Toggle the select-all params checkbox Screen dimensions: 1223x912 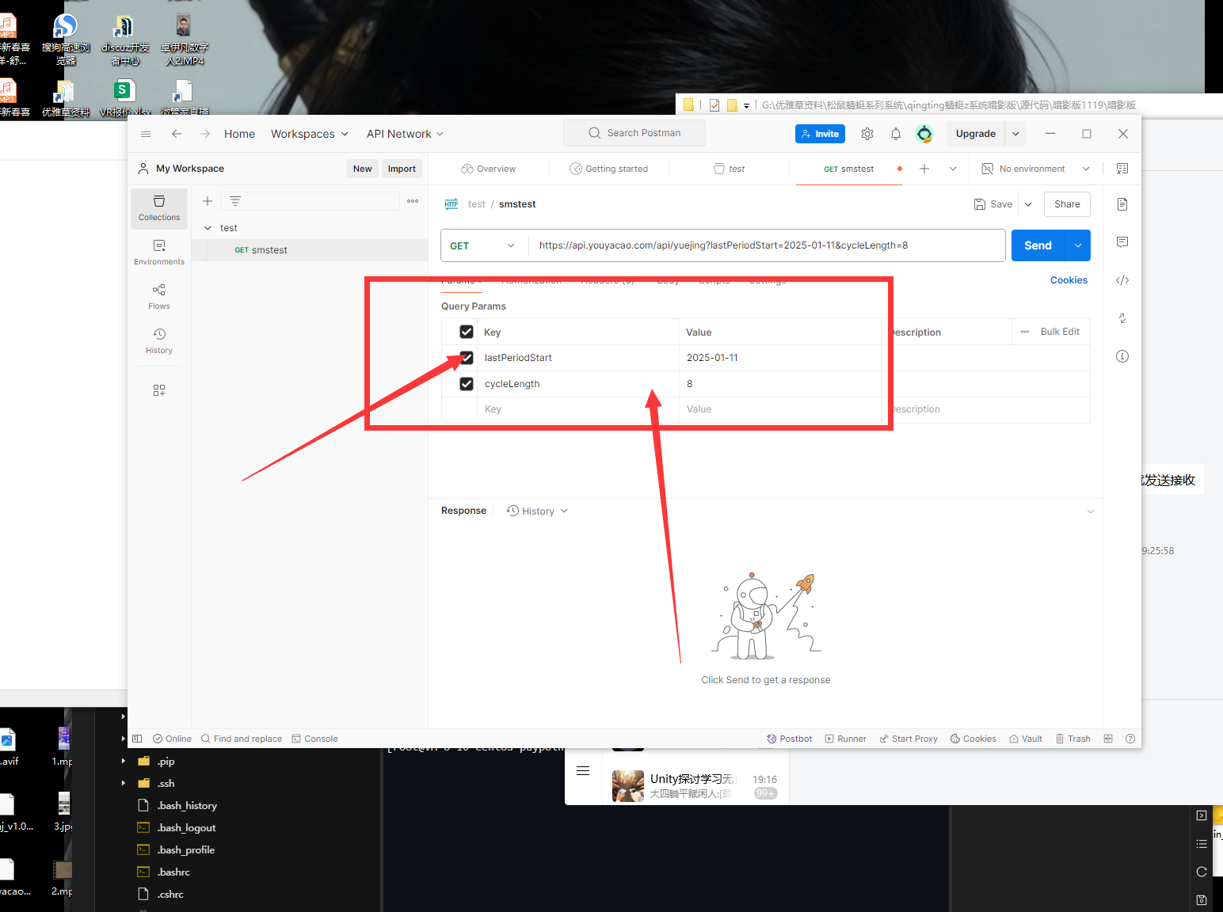[467, 332]
